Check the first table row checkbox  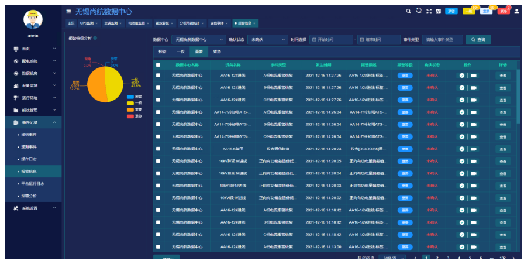[x=158, y=76]
